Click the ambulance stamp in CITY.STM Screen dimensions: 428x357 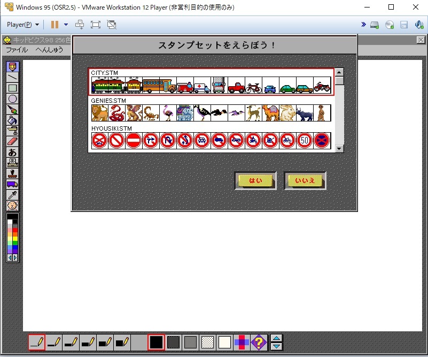(x=202, y=85)
